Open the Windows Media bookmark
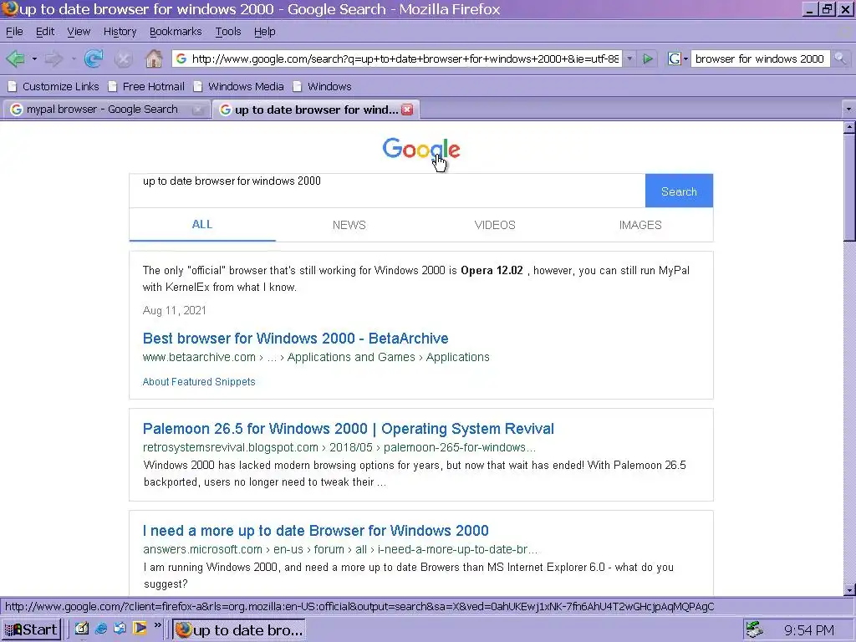 point(238,86)
